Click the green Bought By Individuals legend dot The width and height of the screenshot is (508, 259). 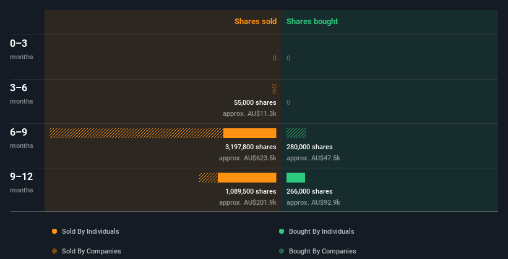click(x=282, y=231)
